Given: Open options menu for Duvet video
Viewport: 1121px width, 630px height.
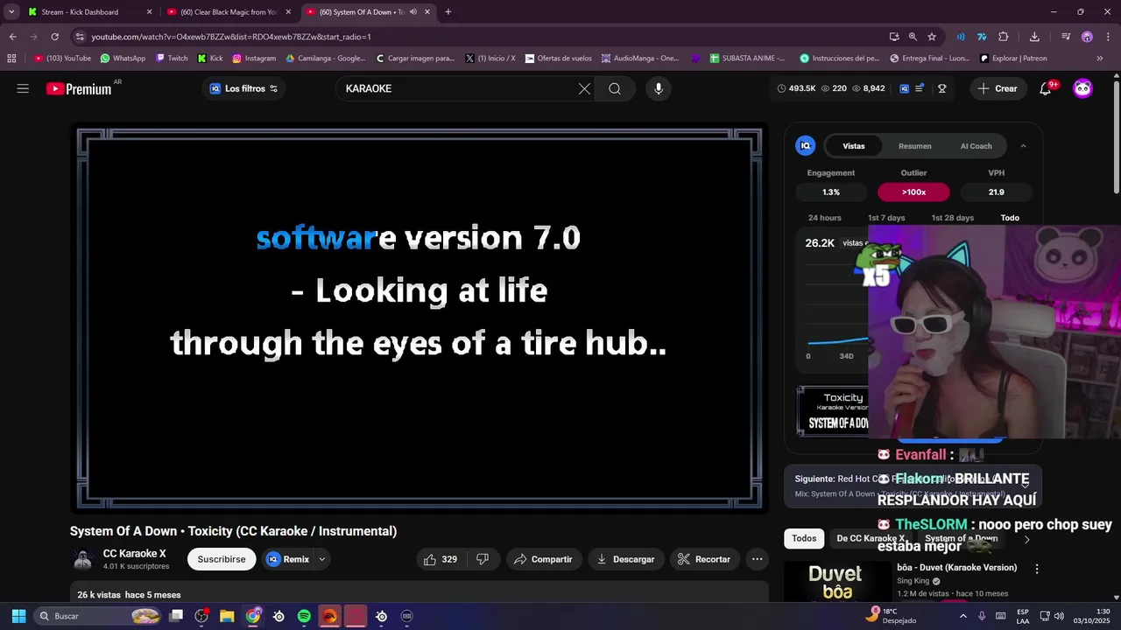Looking at the screenshot, I should pyautogui.click(x=1037, y=569).
